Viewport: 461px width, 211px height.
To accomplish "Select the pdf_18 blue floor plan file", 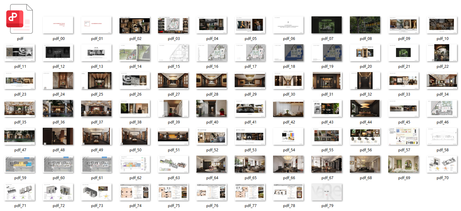I will coord(288,53).
